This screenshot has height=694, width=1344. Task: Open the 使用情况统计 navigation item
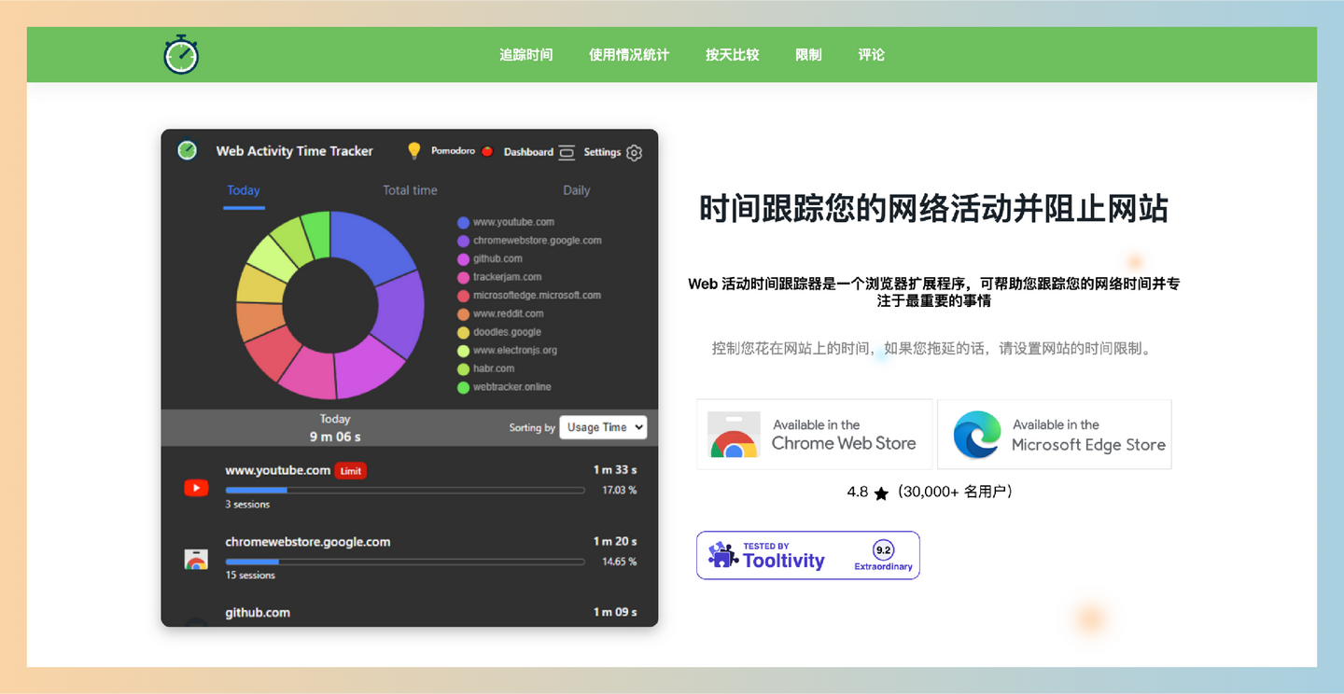(x=629, y=54)
